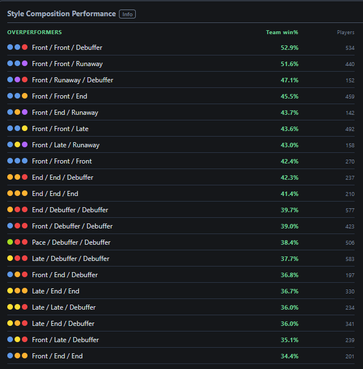The width and height of the screenshot is (363, 369).
Task: Select the Team win% column header
Action: pyautogui.click(x=282, y=32)
